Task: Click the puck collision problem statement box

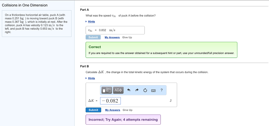Action: [36, 24]
